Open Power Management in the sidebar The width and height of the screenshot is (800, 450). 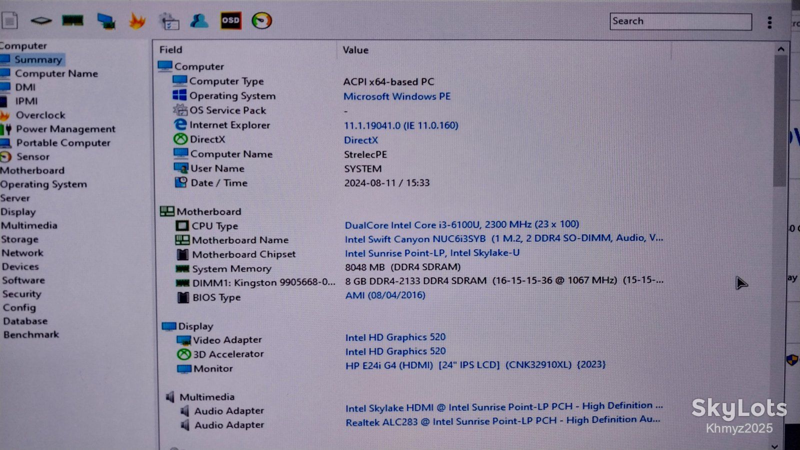pyautogui.click(x=65, y=129)
